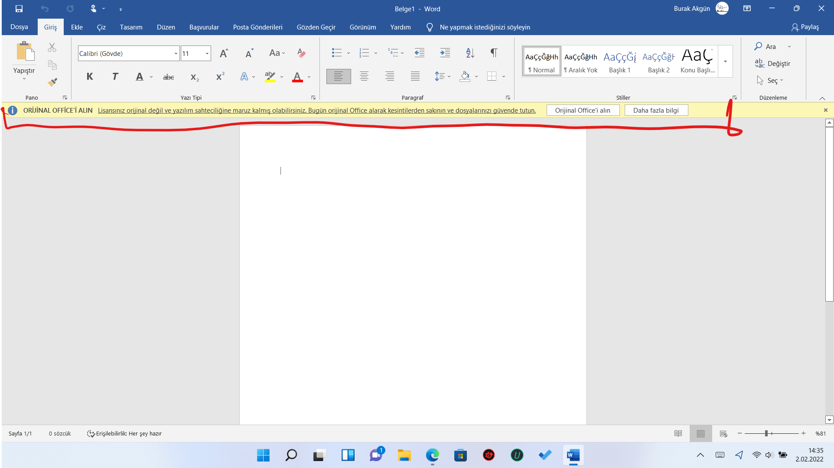This screenshot has width=834, height=468.
Task: Click the Increase Font Size icon
Action: pyautogui.click(x=224, y=53)
